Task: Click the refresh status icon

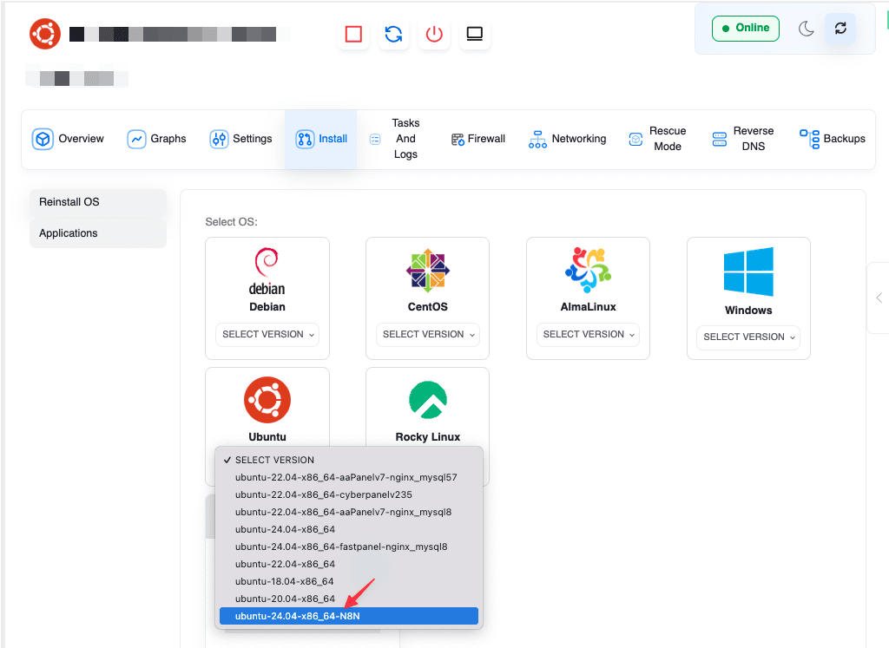Action: pos(840,29)
